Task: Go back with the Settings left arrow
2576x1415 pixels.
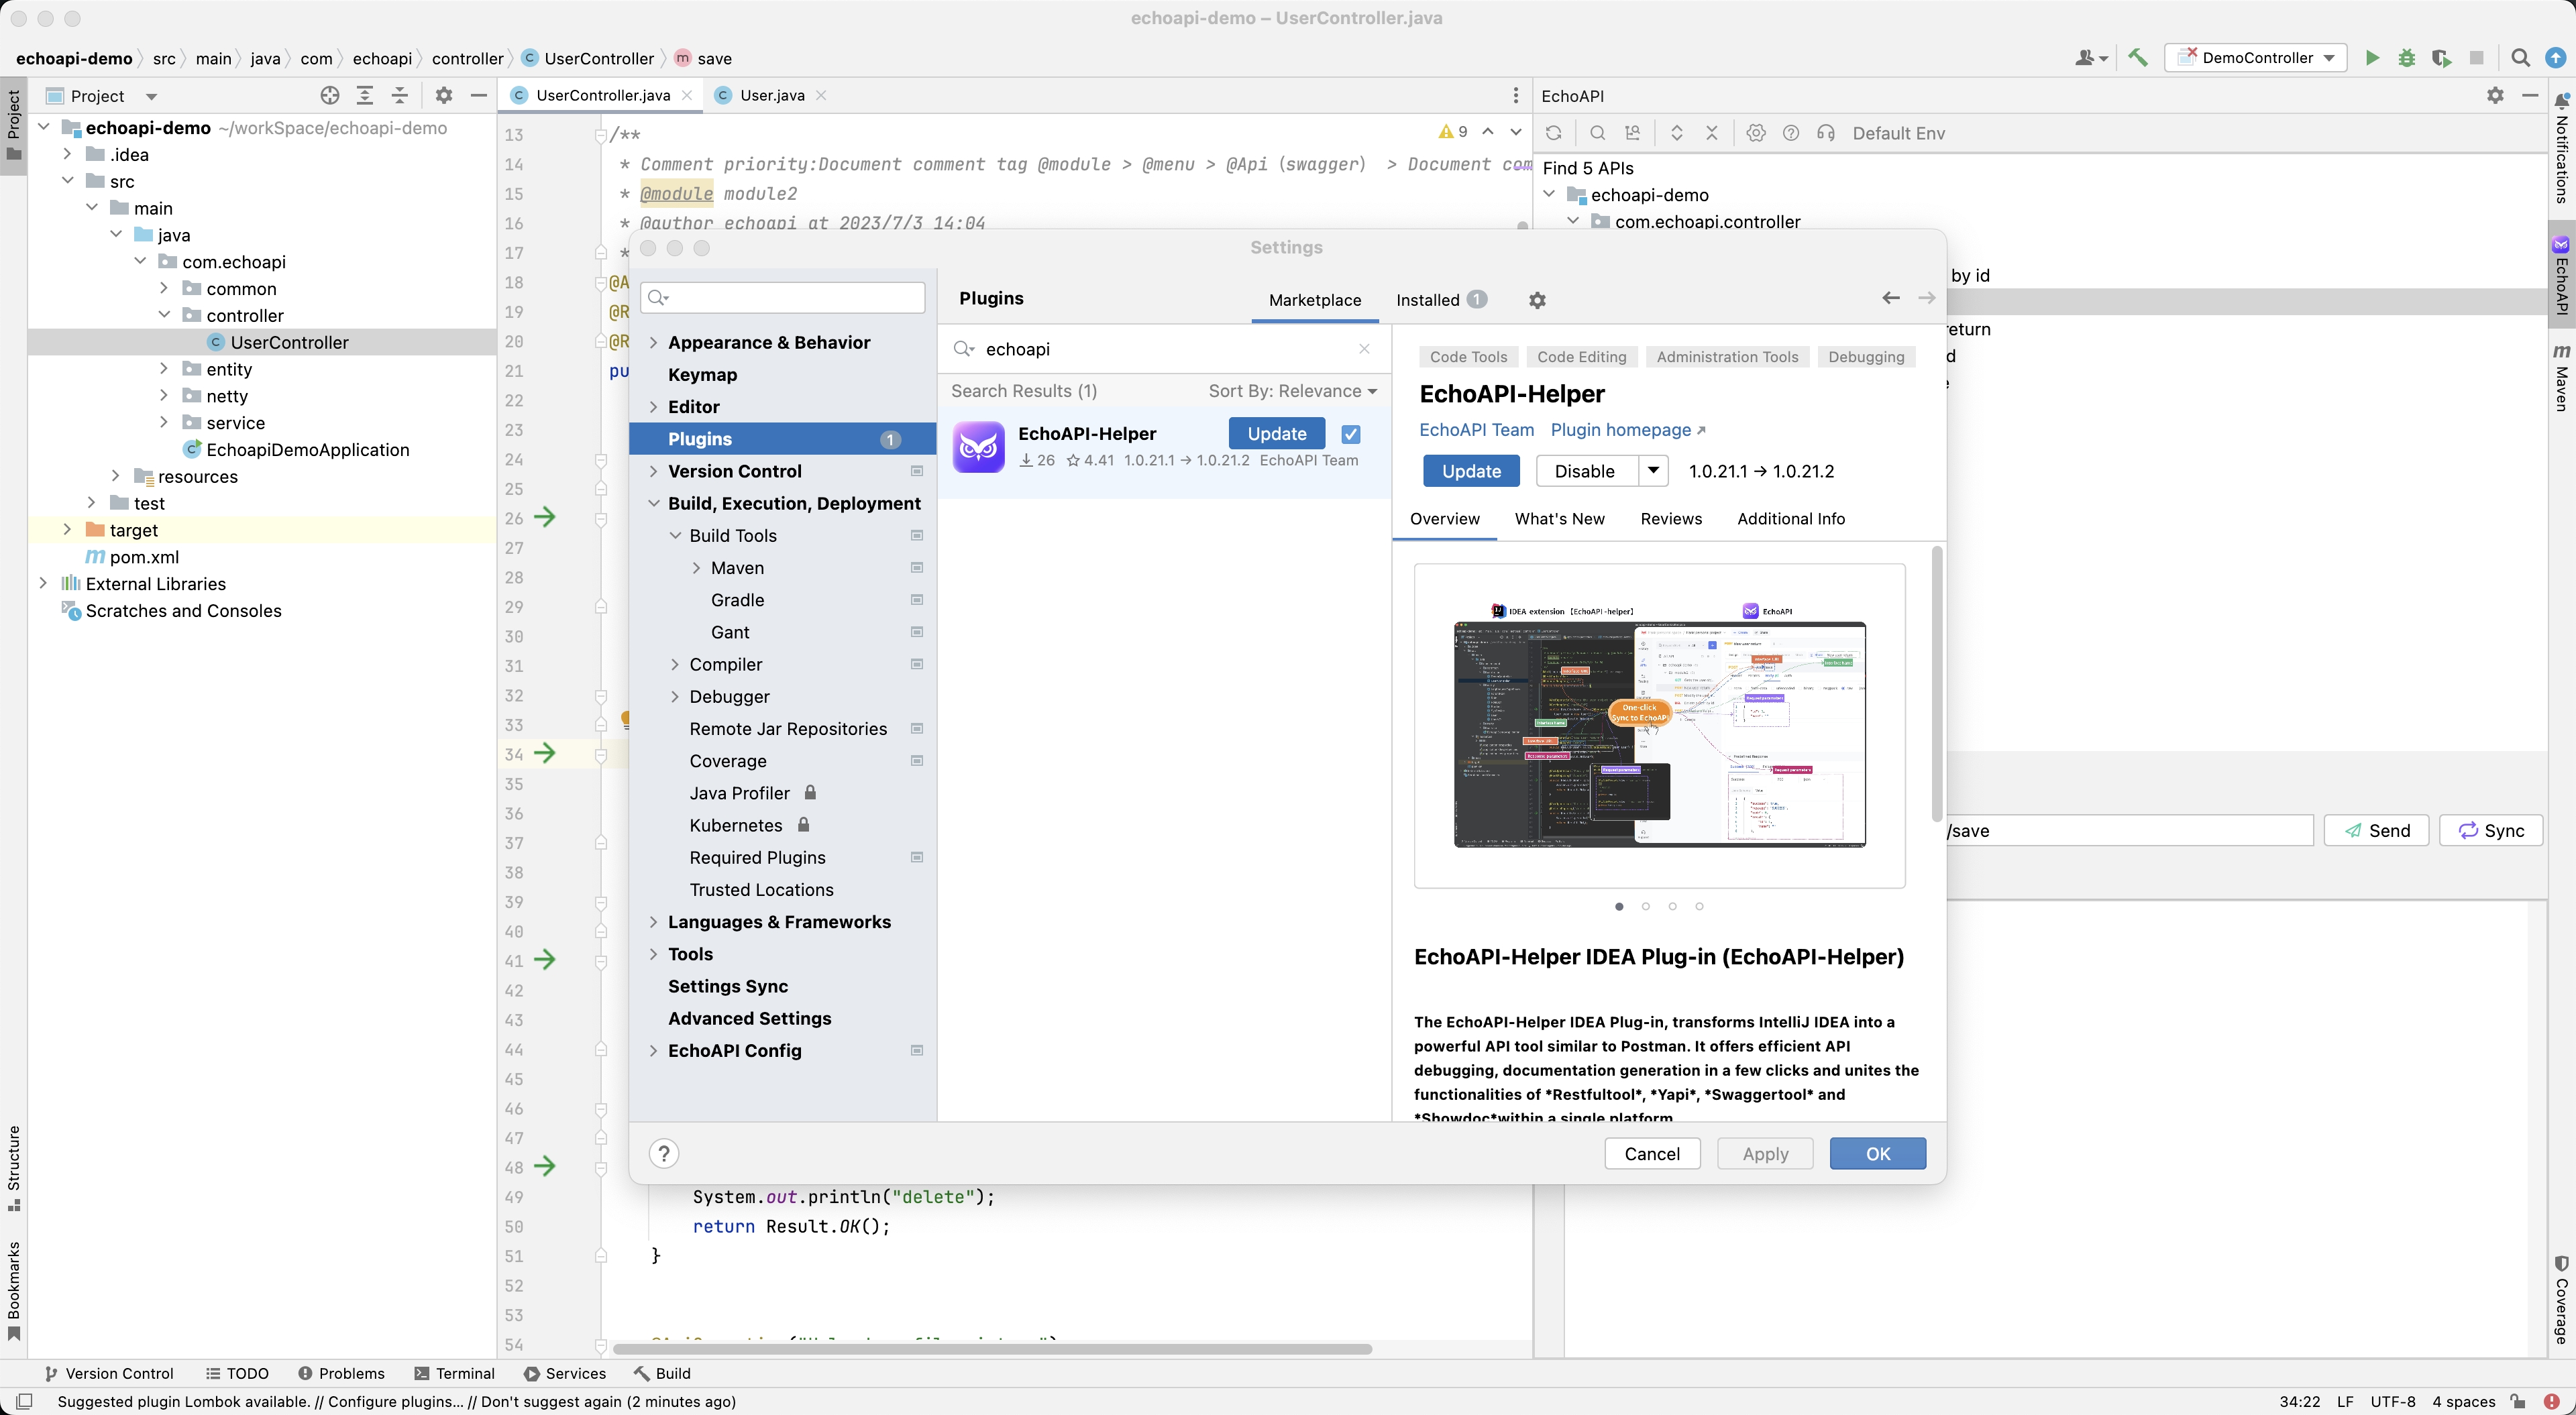Action: pyautogui.click(x=1890, y=298)
